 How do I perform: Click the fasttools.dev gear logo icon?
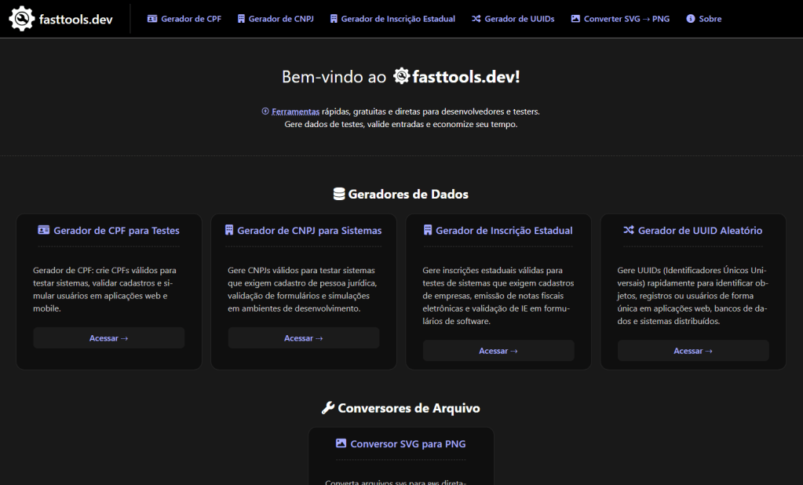point(21,18)
